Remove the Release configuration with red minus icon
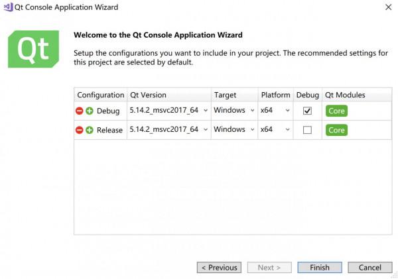 pyautogui.click(x=80, y=130)
